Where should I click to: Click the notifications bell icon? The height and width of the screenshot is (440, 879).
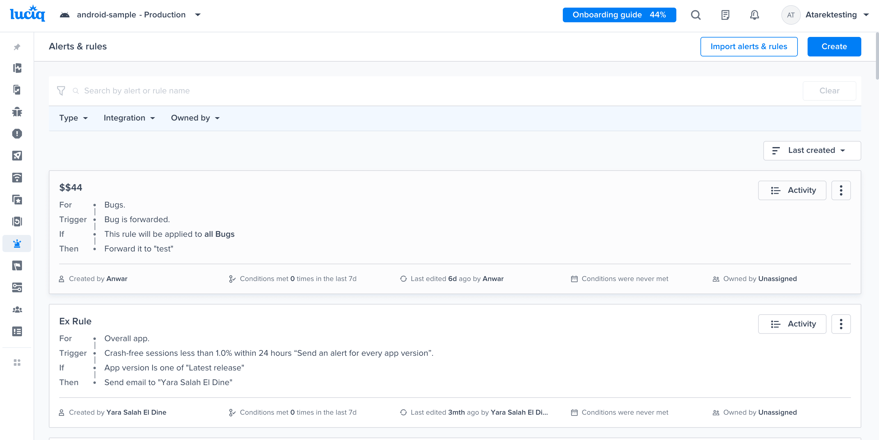tap(754, 15)
